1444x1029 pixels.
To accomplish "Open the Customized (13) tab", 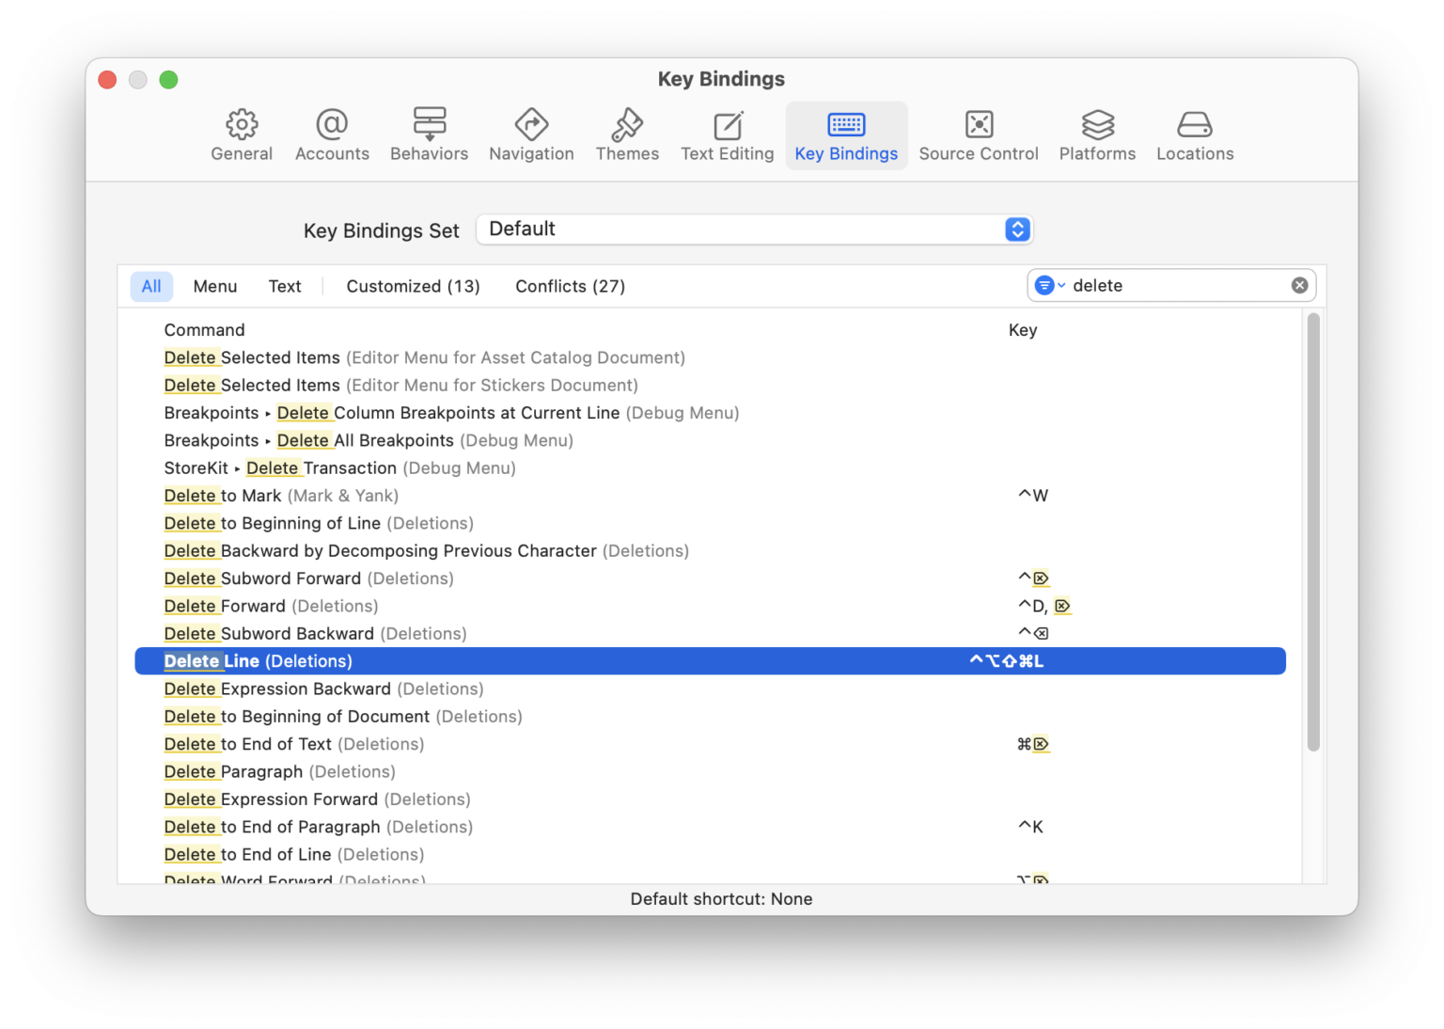I will click(412, 286).
